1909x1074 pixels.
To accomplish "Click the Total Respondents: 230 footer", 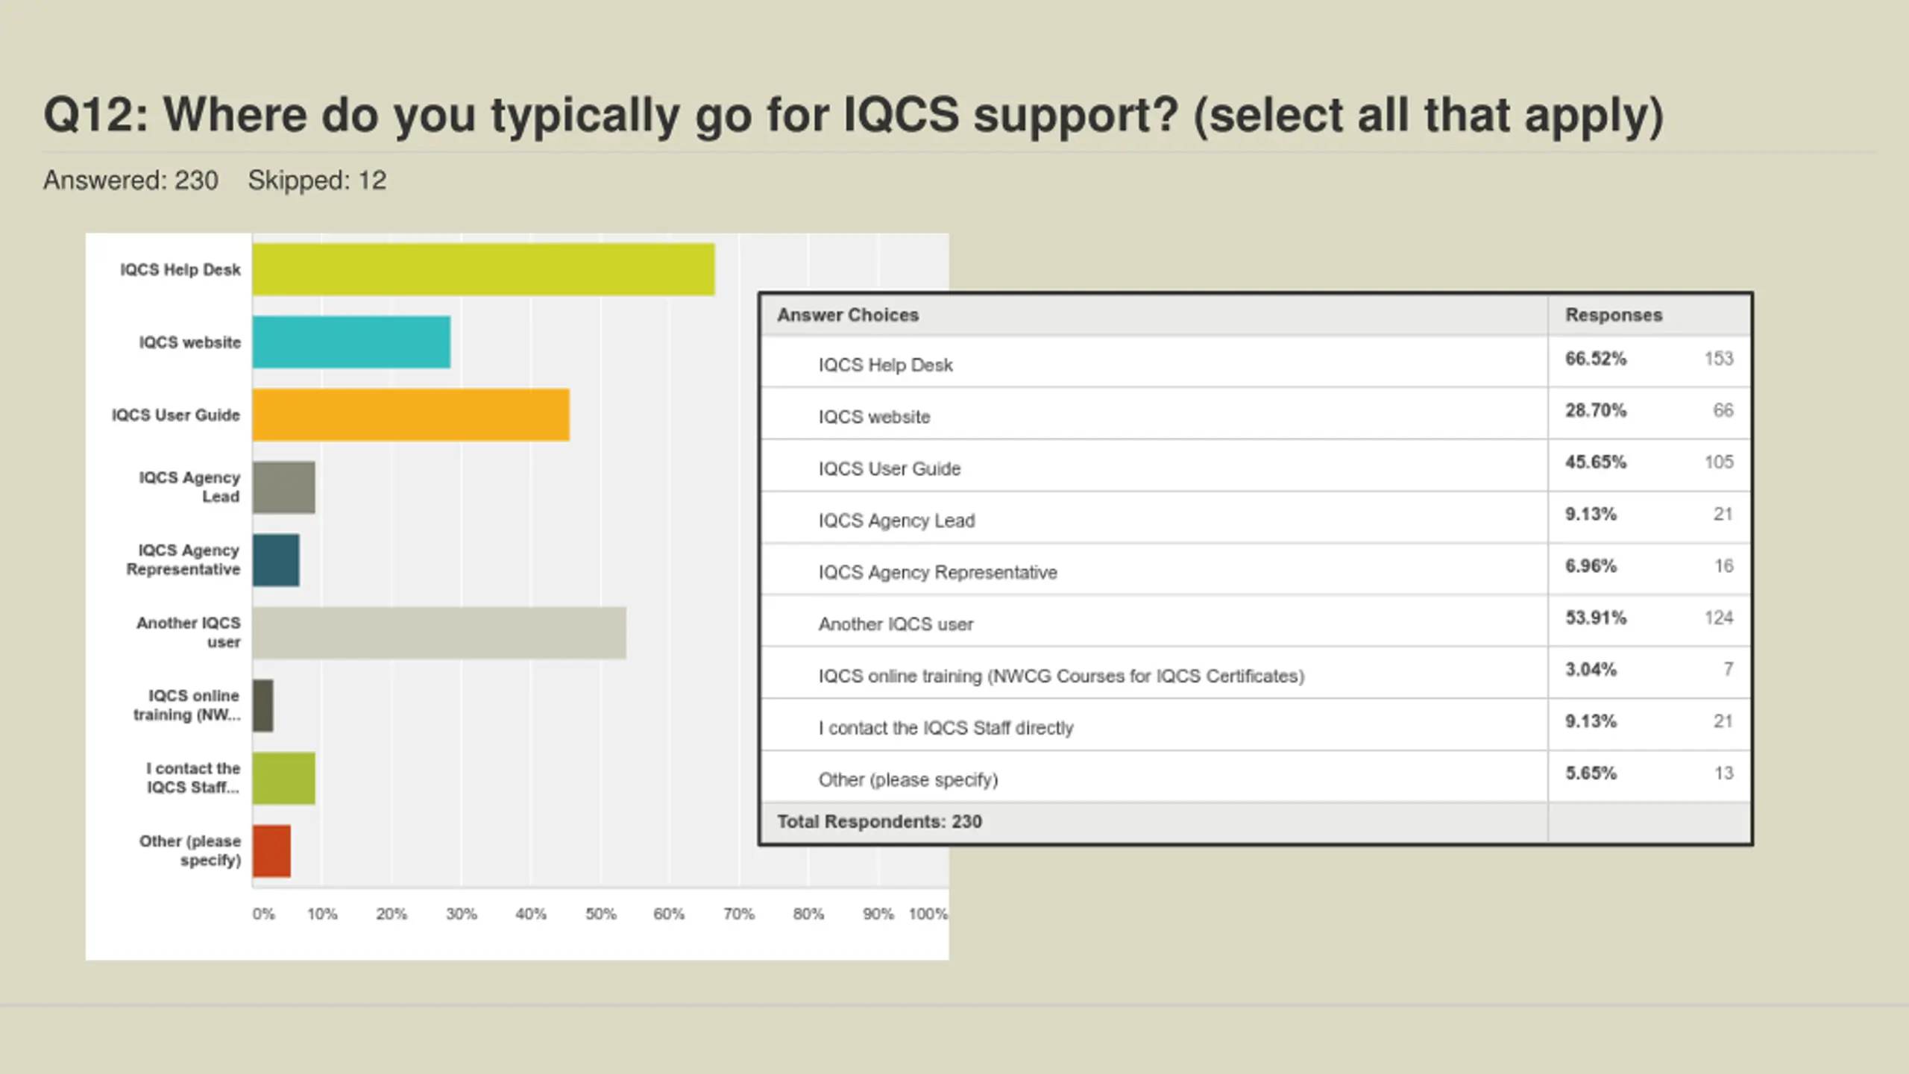I will point(879,821).
